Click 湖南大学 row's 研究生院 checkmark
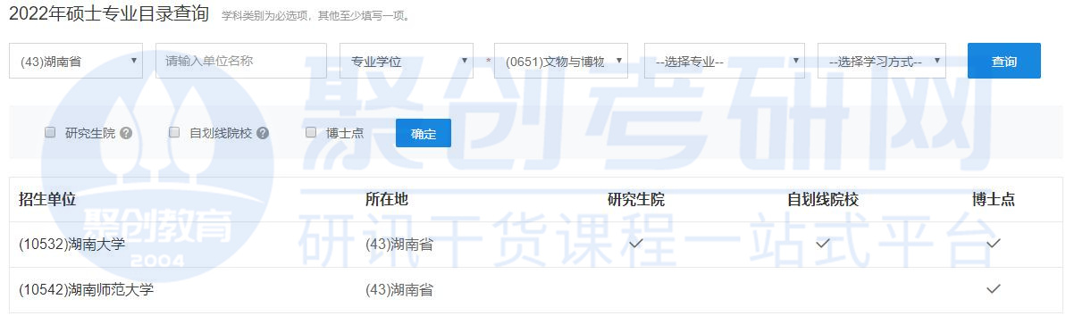 click(636, 243)
